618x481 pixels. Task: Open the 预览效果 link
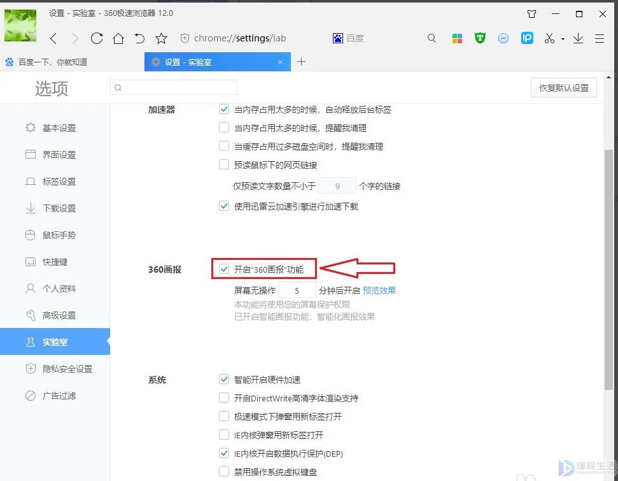pyautogui.click(x=379, y=291)
